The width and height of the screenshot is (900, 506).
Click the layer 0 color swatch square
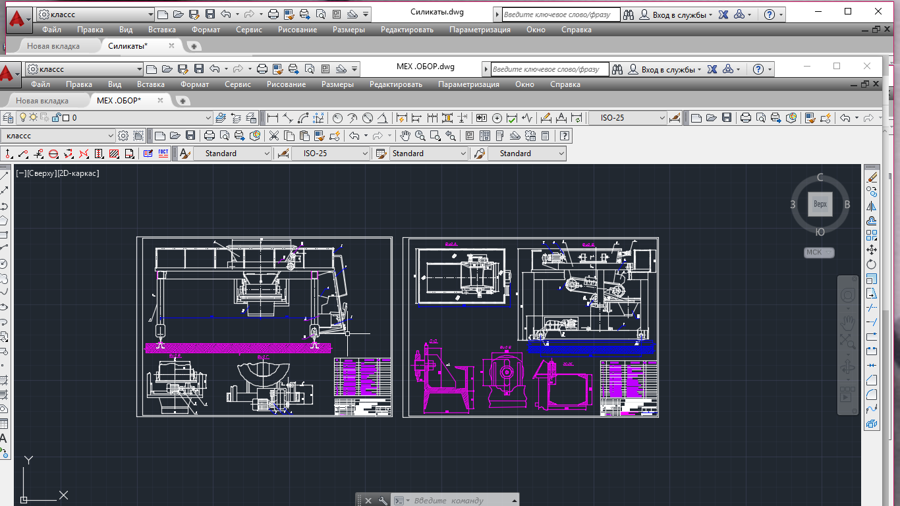pos(65,118)
